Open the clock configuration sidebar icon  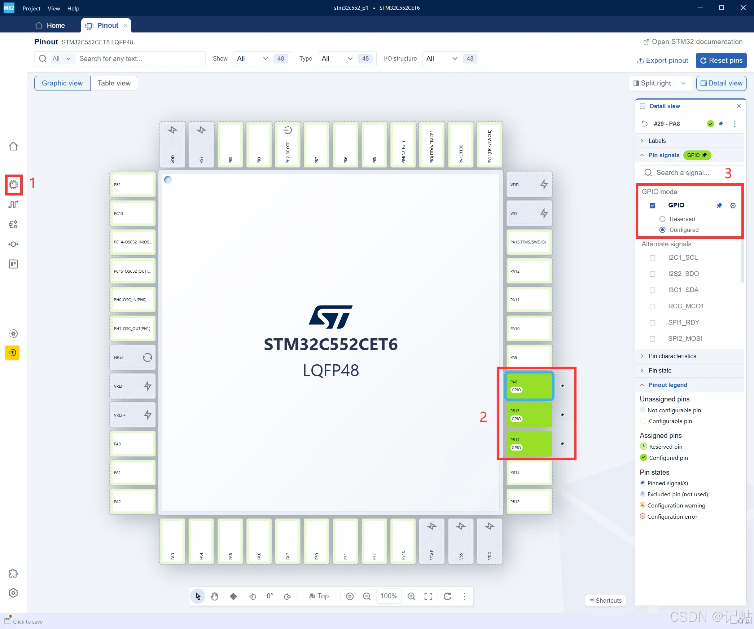point(13,204)
